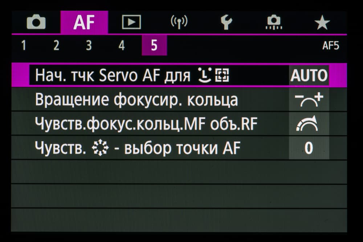Switch to AF page 1
This screenshot has height=242, width=363.
(x=24, y=46)
